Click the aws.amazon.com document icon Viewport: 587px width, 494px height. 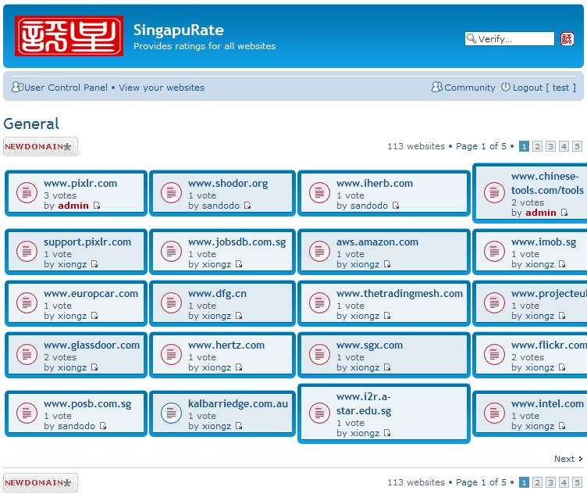(319, 251)
